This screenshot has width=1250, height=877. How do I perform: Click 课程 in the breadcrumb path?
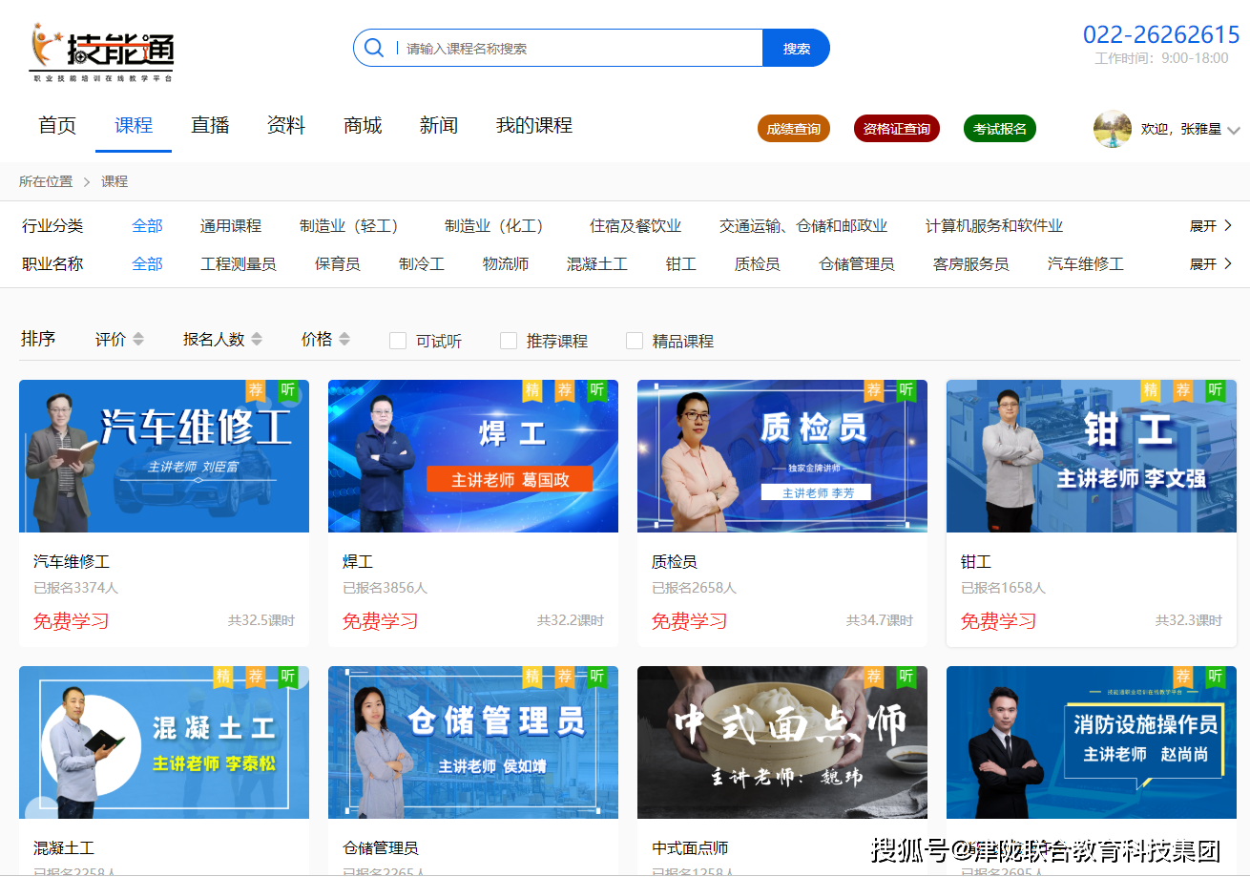point(115,181)
